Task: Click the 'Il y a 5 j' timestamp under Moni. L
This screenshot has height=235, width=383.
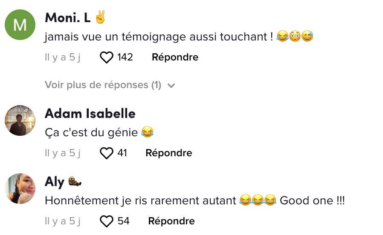Action: (63, 57)
